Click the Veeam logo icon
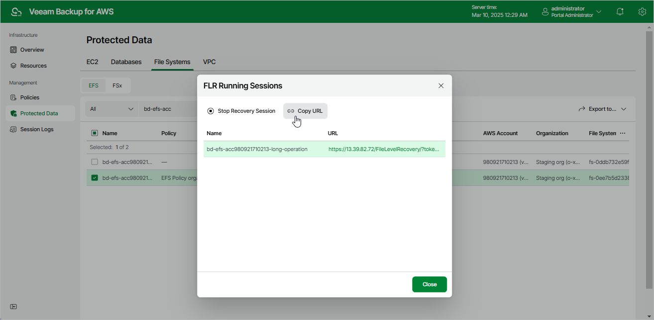654x320 pixels. coord(16,11)
